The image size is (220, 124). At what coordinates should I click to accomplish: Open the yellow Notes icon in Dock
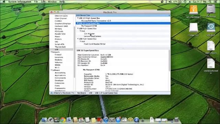tap(93, 120)
